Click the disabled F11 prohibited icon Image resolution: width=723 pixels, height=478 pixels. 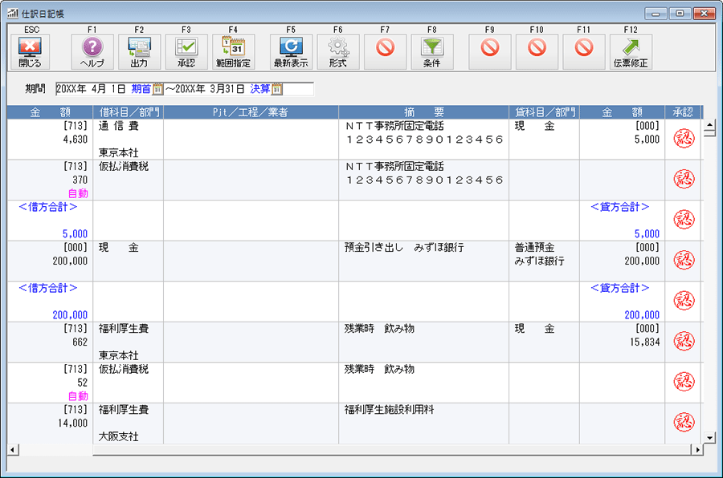[x=584, y=51]
